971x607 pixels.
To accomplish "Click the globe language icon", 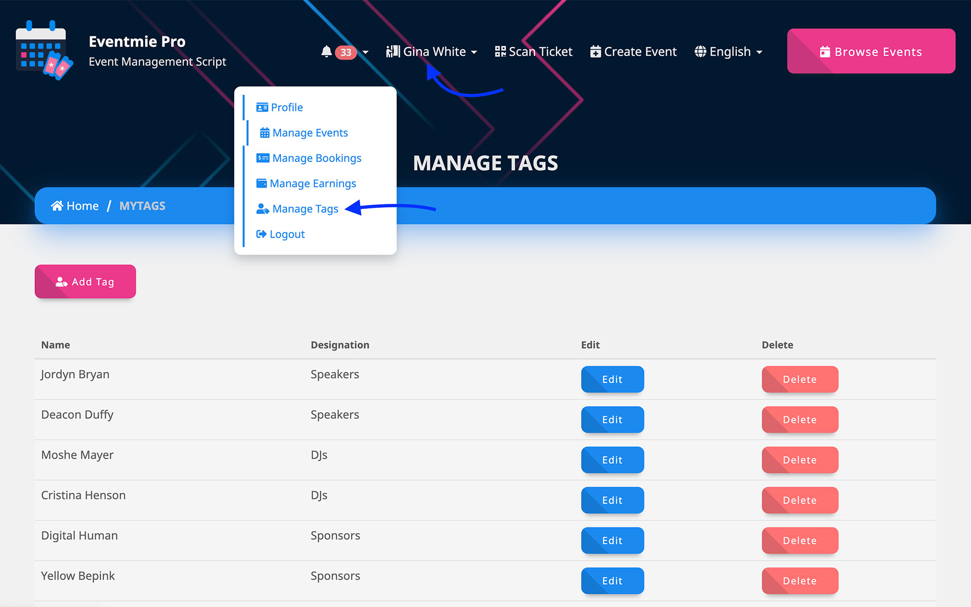I will [700, 52].
